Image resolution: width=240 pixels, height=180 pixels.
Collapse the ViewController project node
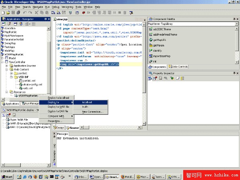2,62
